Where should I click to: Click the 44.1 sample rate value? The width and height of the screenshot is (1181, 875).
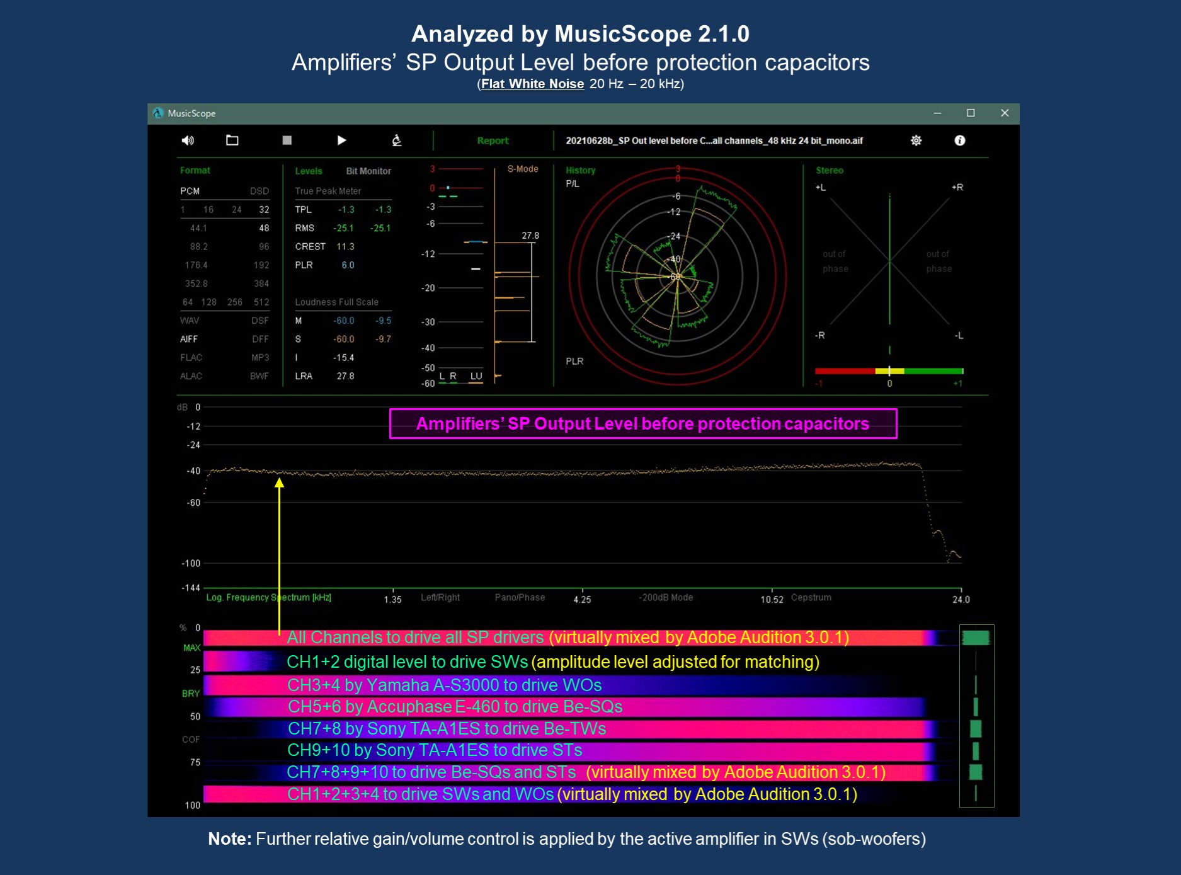coord(198,229)
